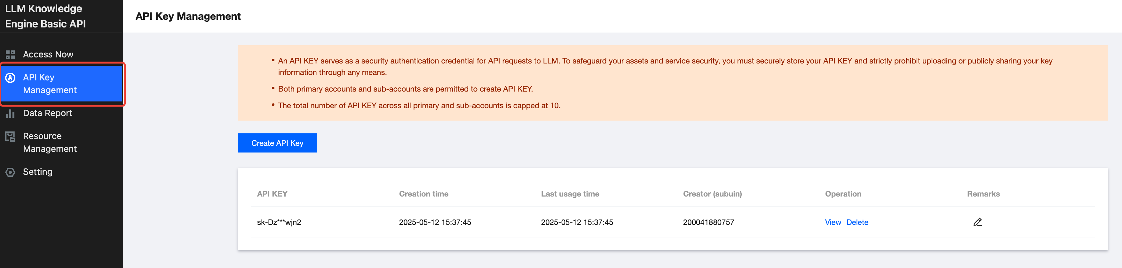Click the Last usage time header
The height and width of the screenshot is (268, 1122).
pos(570,194)
